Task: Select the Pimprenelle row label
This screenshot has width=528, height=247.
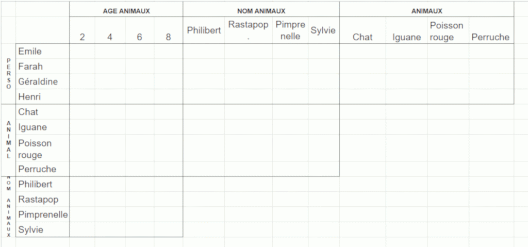Action: tap(43, 215)
